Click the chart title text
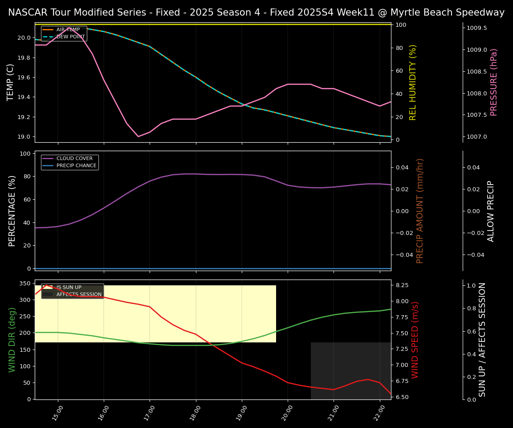The width and height of the screenshot is (513, 428). (x=256, y=12)
